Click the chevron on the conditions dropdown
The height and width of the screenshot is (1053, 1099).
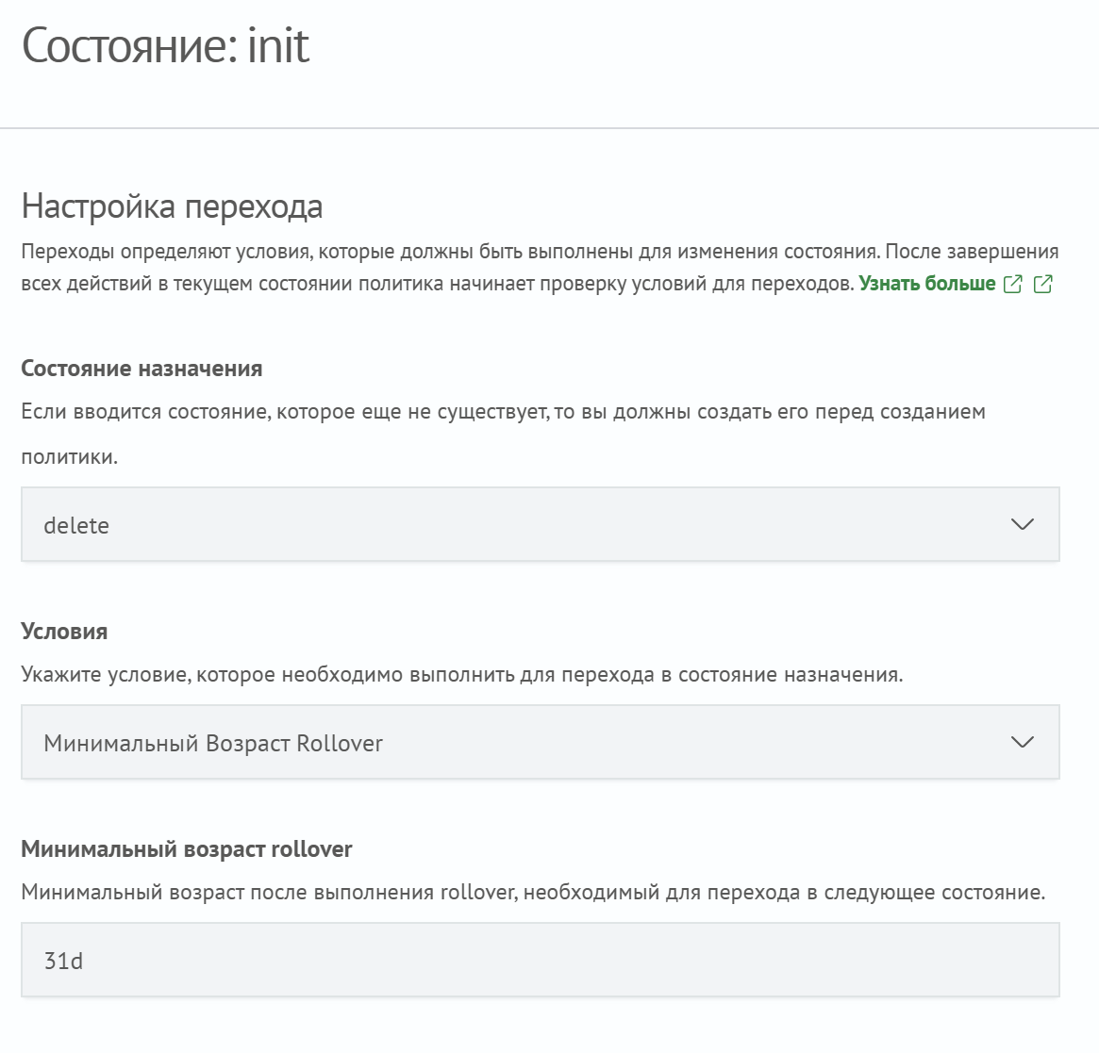coord(1022,743)
